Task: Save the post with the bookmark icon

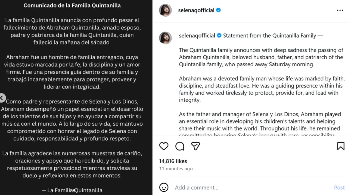Action: (340, 146)
